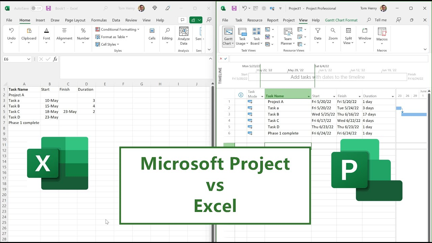
Task: Switch to the Formulas ribbon tab
Action: pos(99,20)
